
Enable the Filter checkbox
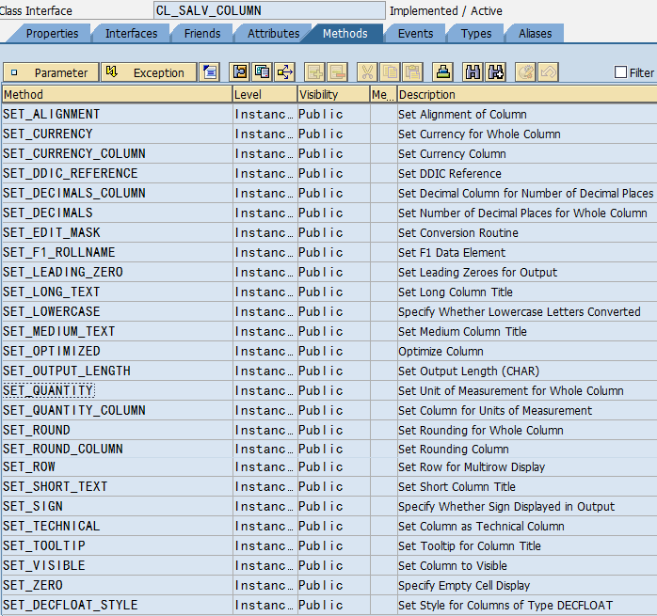pos(620,72)
